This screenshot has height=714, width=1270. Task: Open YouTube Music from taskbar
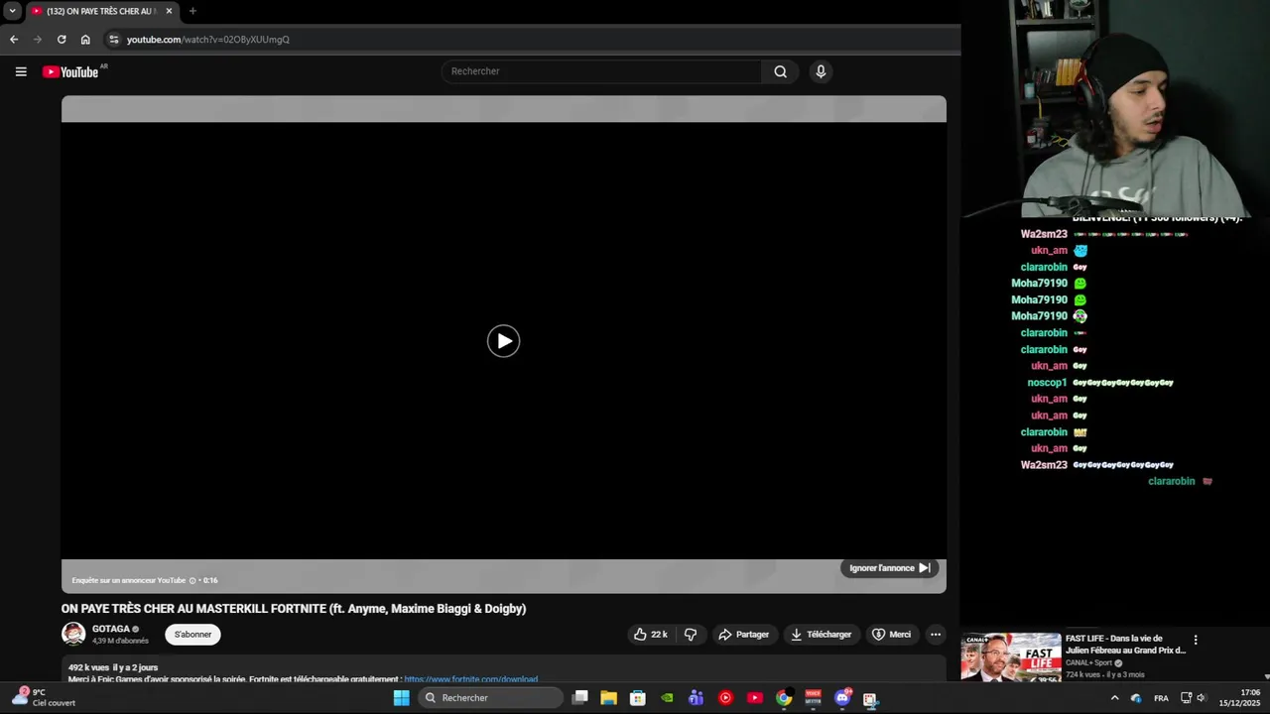pos(725,698)
